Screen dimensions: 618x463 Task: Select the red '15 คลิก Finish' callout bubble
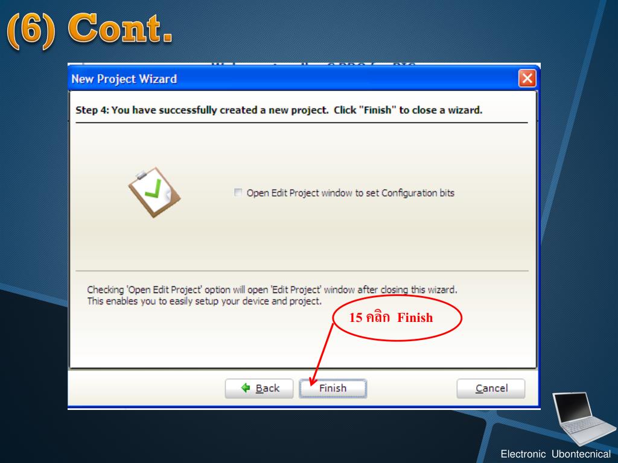point(397,317)
